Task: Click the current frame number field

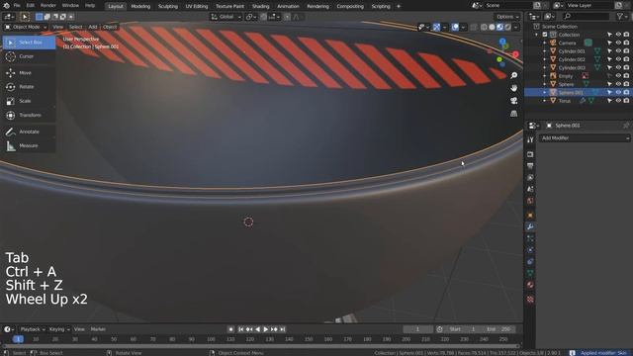Action: pos(417,329)
